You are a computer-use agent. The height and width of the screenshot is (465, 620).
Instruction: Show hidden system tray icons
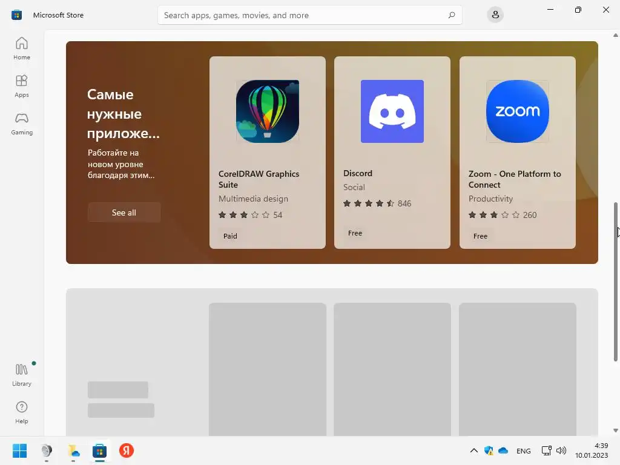473,450
